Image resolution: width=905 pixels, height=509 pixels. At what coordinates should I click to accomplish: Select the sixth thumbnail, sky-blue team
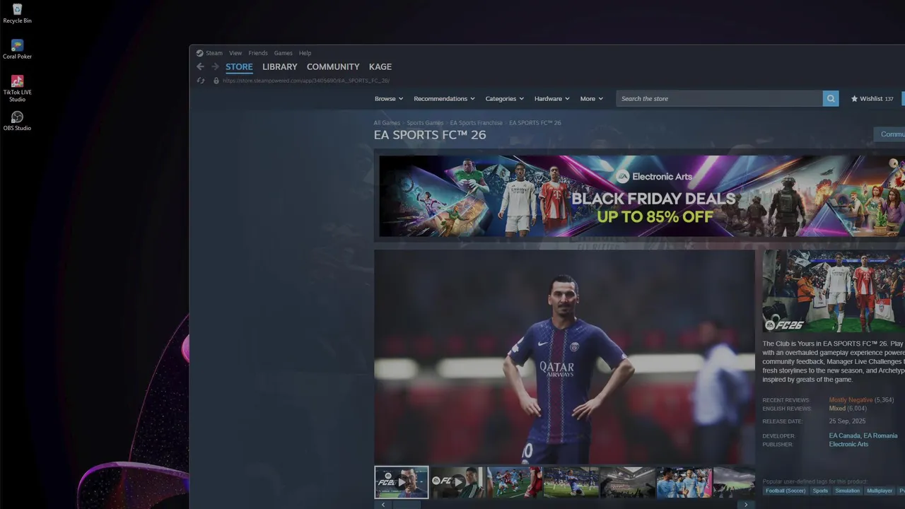point(684,482)
